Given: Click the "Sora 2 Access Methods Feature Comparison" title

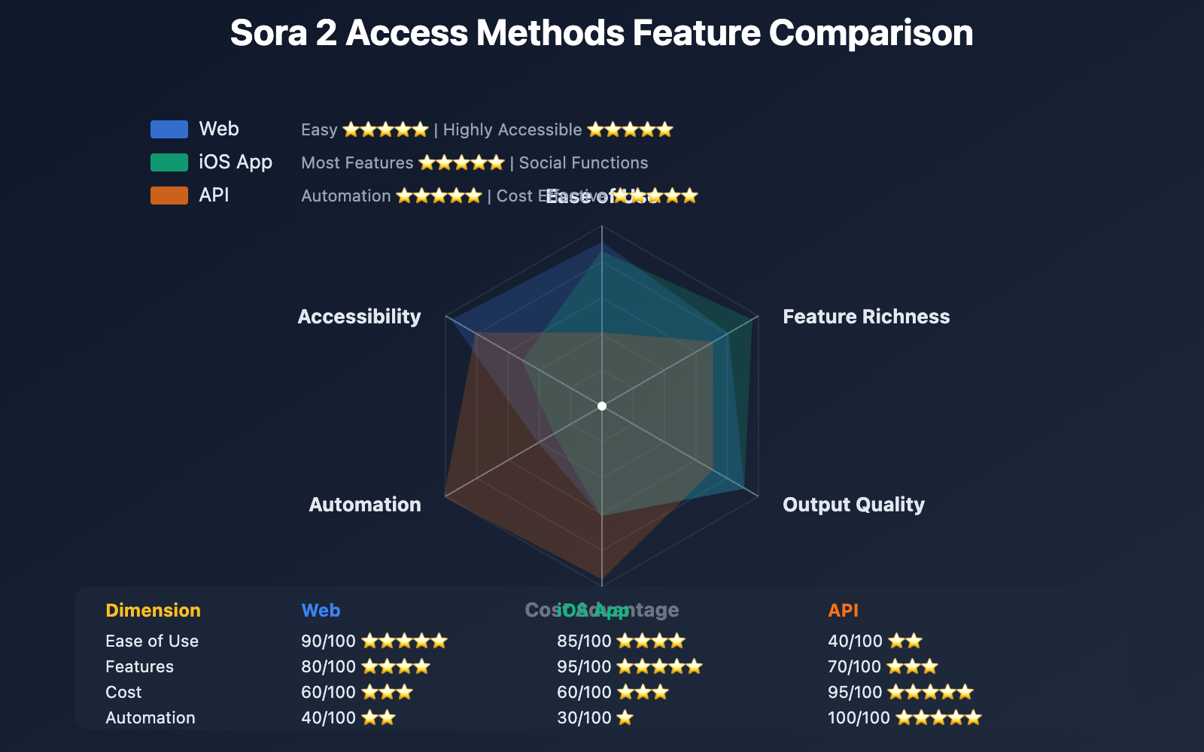Looking at the screenshot, I should pyautogui.click(x=602, y=33).
